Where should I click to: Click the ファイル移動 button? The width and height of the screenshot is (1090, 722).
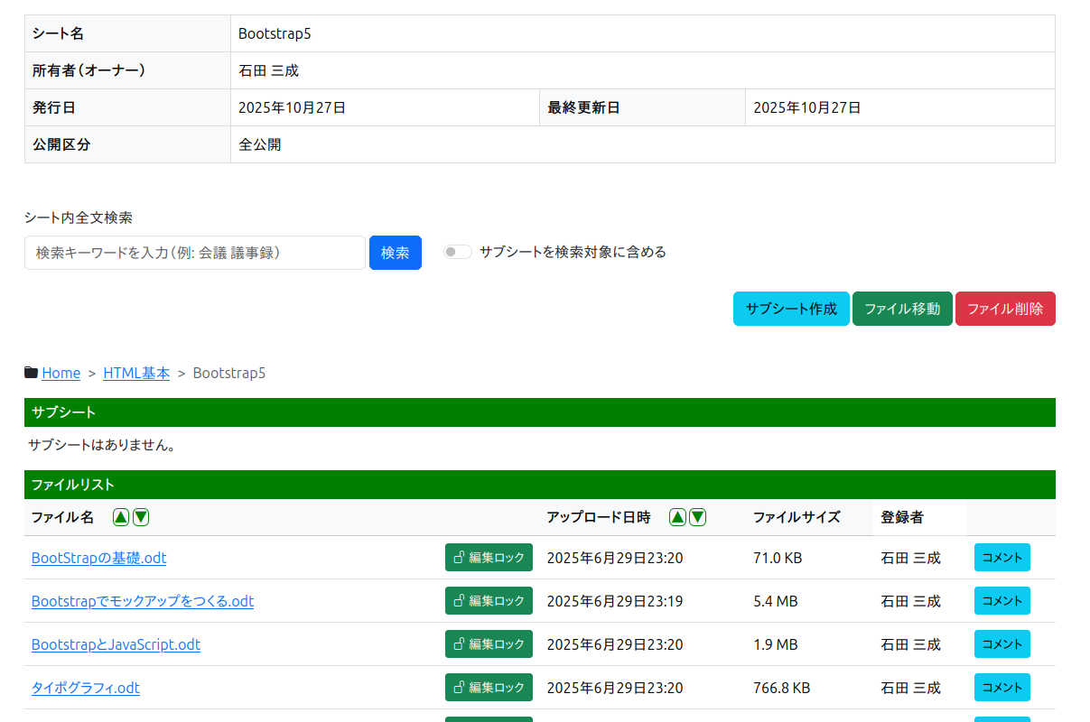click(902, 309)
